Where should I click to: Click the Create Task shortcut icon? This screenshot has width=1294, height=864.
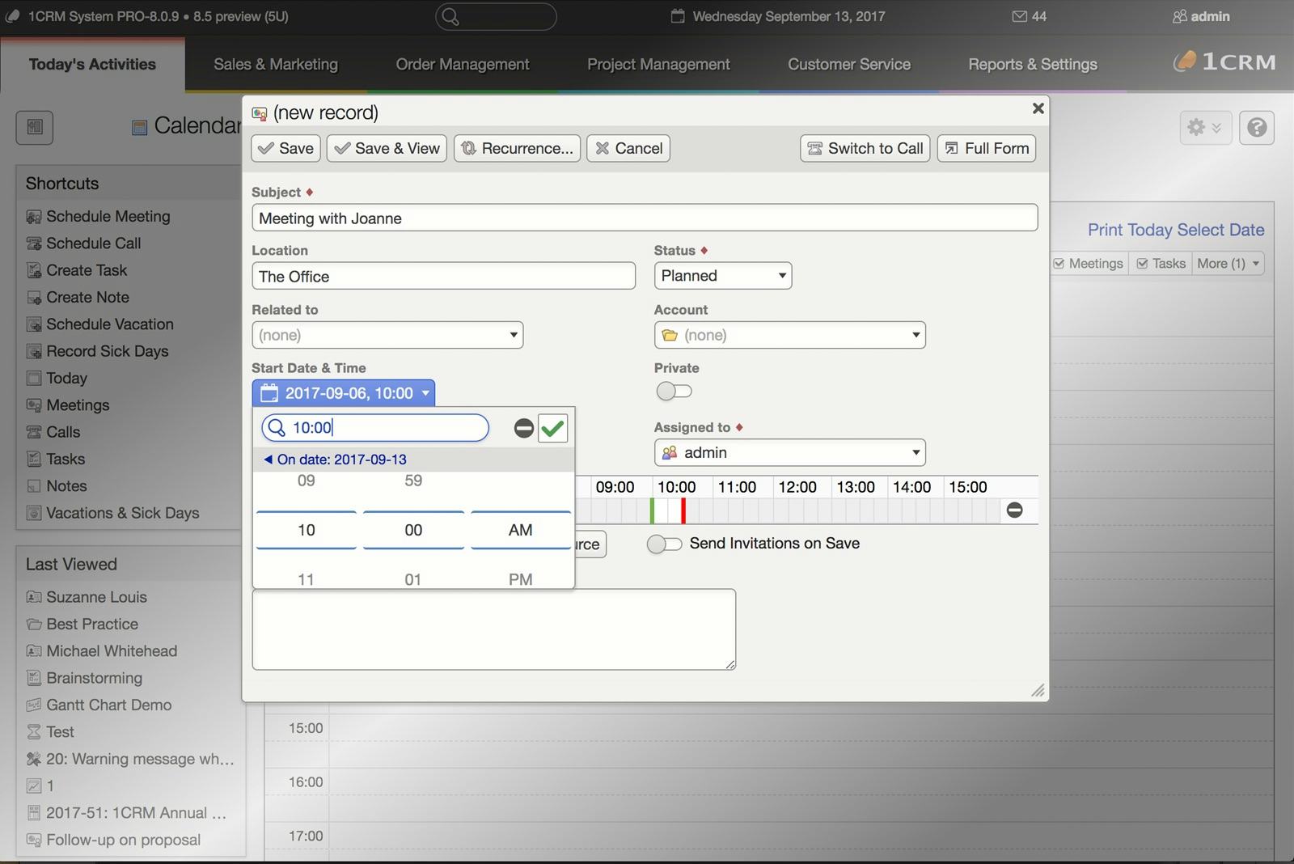34,270
